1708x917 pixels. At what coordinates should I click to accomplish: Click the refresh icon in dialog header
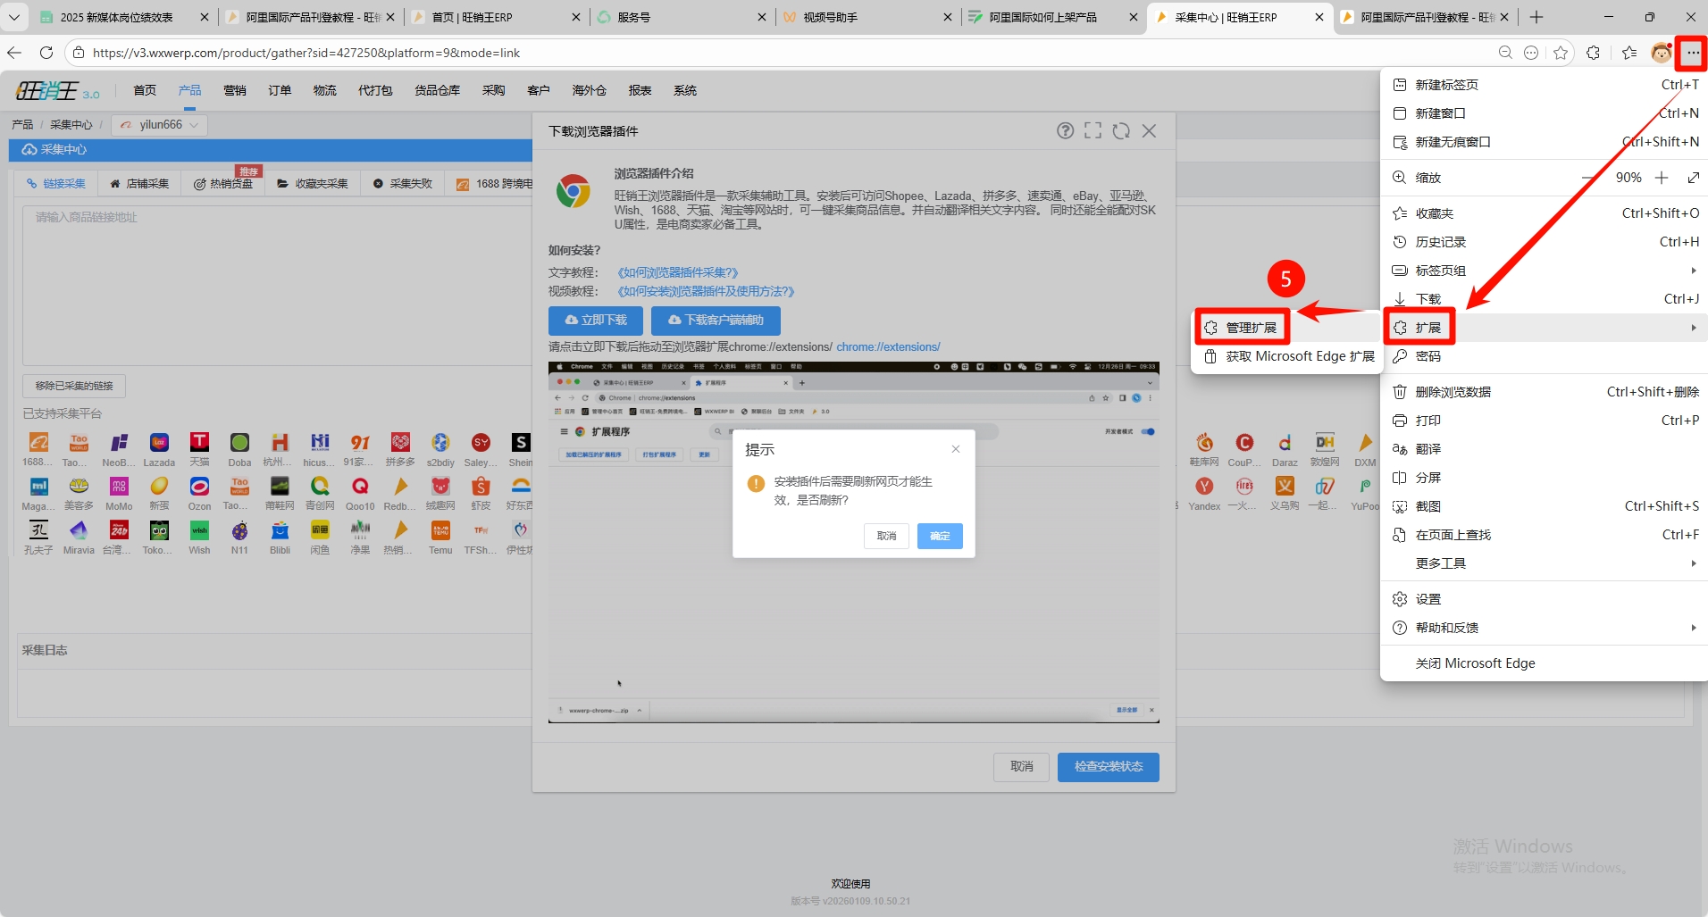[x=1121, y=131]
